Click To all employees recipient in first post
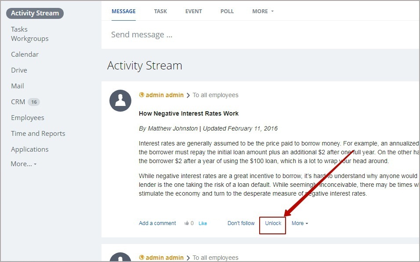The image size is (420, 262). (x=215, y=95)
